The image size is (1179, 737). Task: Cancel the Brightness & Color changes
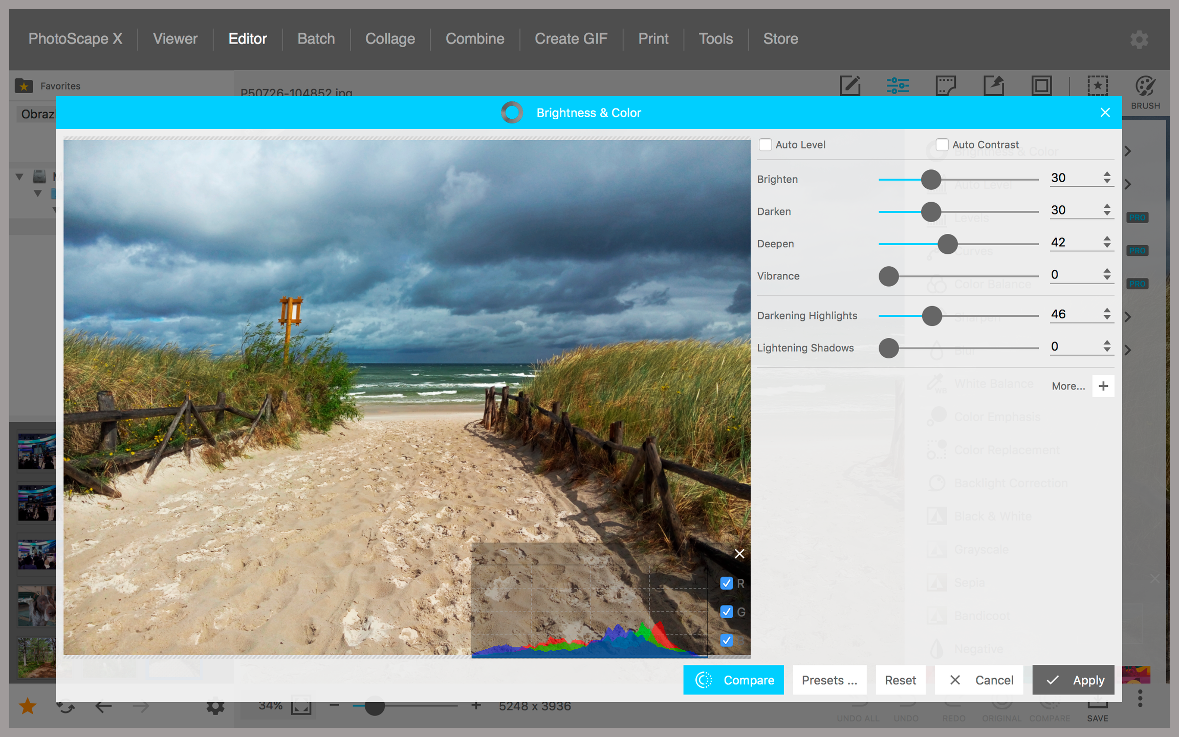[x=979, y=680]
